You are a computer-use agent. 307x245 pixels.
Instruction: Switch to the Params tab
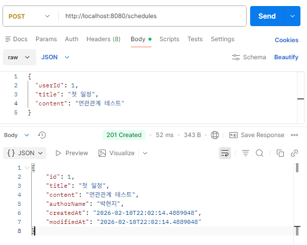point(46,39)
